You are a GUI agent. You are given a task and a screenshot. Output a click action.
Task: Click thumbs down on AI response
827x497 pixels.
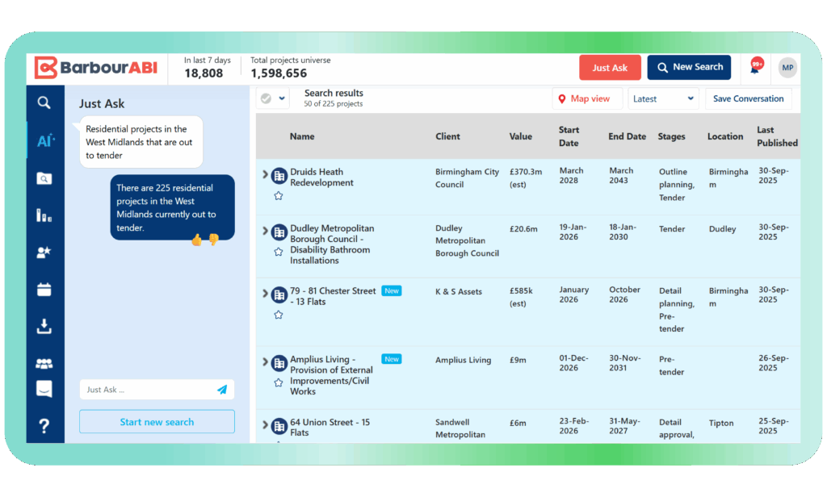(214, 240)
